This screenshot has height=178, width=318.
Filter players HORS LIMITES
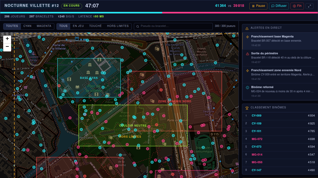(118, 26)
